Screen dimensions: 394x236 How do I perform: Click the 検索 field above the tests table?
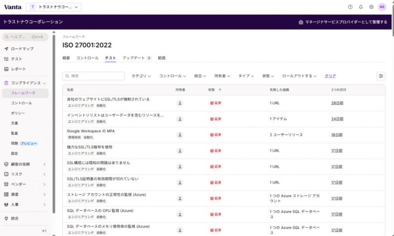pos(93,76)
